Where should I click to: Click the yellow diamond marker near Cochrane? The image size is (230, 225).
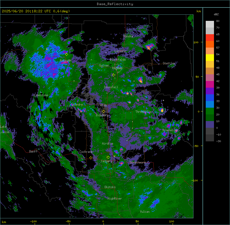click(91, 158)
